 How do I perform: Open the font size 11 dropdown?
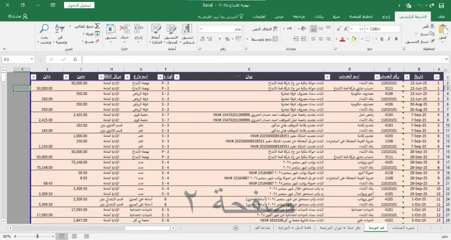pos(352,29)
